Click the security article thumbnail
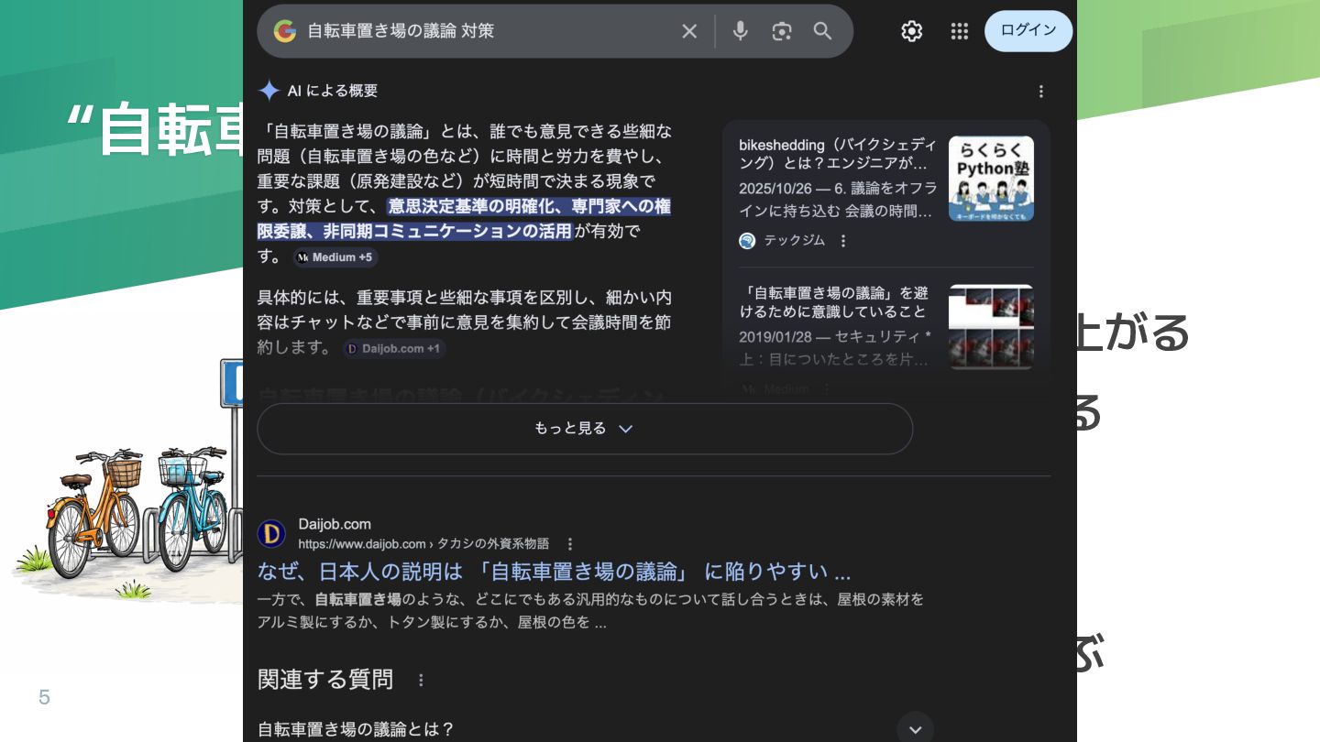This screenshot has width=1320, height=742. pos(991,327)
